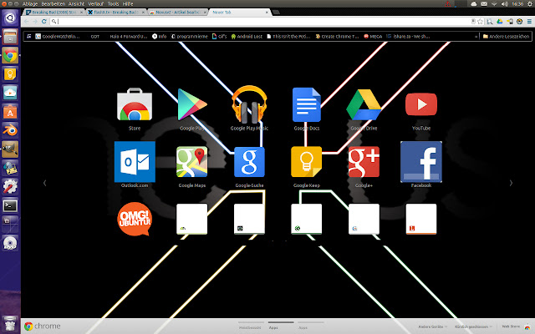
Task: Open the gif's bookmark
Action: [219, 37]
